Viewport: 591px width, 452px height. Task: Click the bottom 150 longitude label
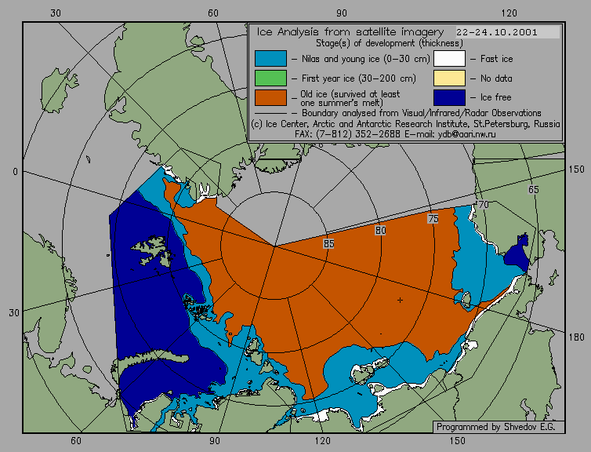457,441
